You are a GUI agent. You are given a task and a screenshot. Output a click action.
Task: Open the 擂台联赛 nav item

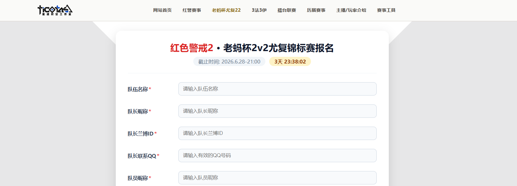(287, 10)
